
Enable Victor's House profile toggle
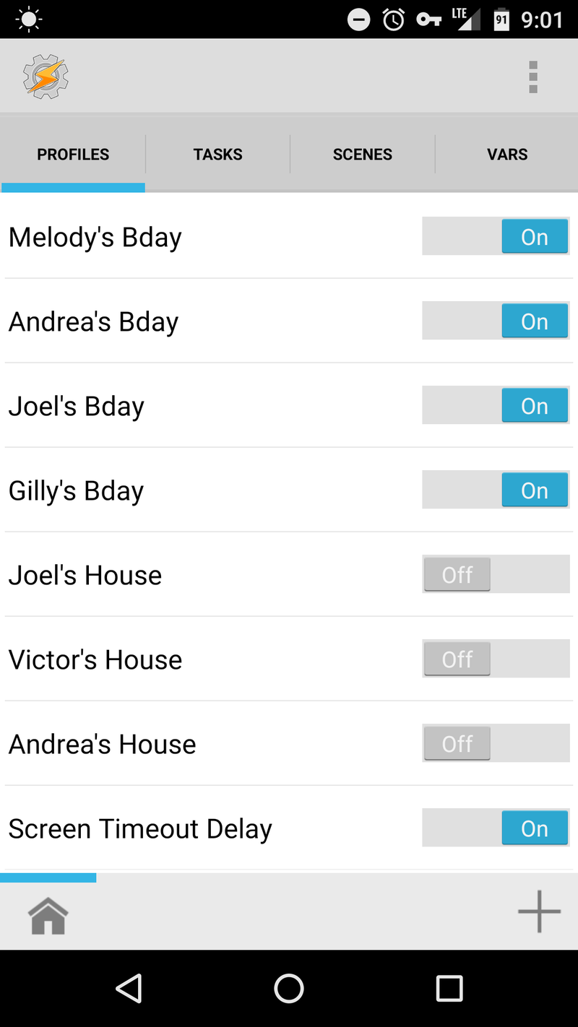click(x=496, y=659)
